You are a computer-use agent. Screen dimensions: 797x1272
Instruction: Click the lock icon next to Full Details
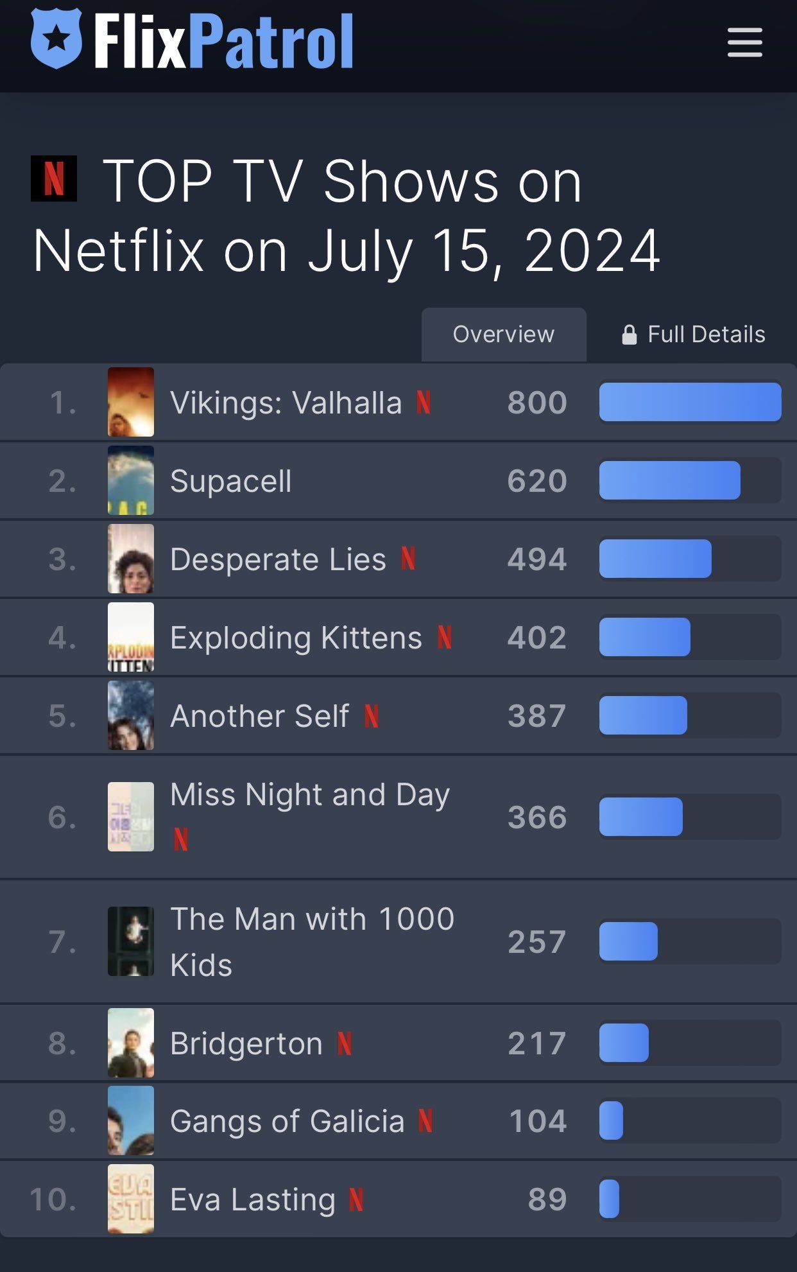click(630, 335)
